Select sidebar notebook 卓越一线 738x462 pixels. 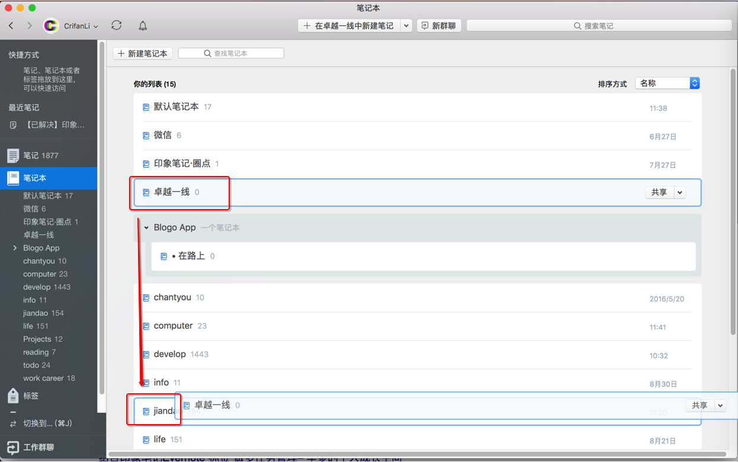point(38,235)
